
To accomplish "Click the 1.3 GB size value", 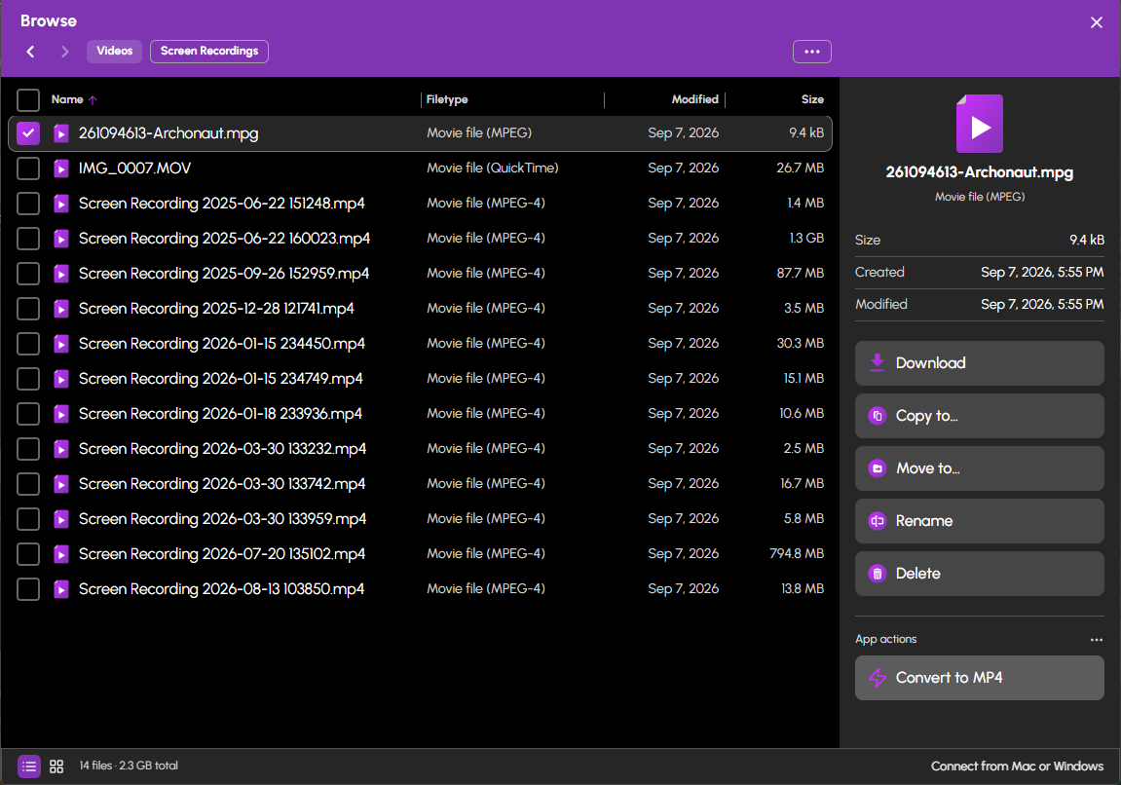I will 806,238.
